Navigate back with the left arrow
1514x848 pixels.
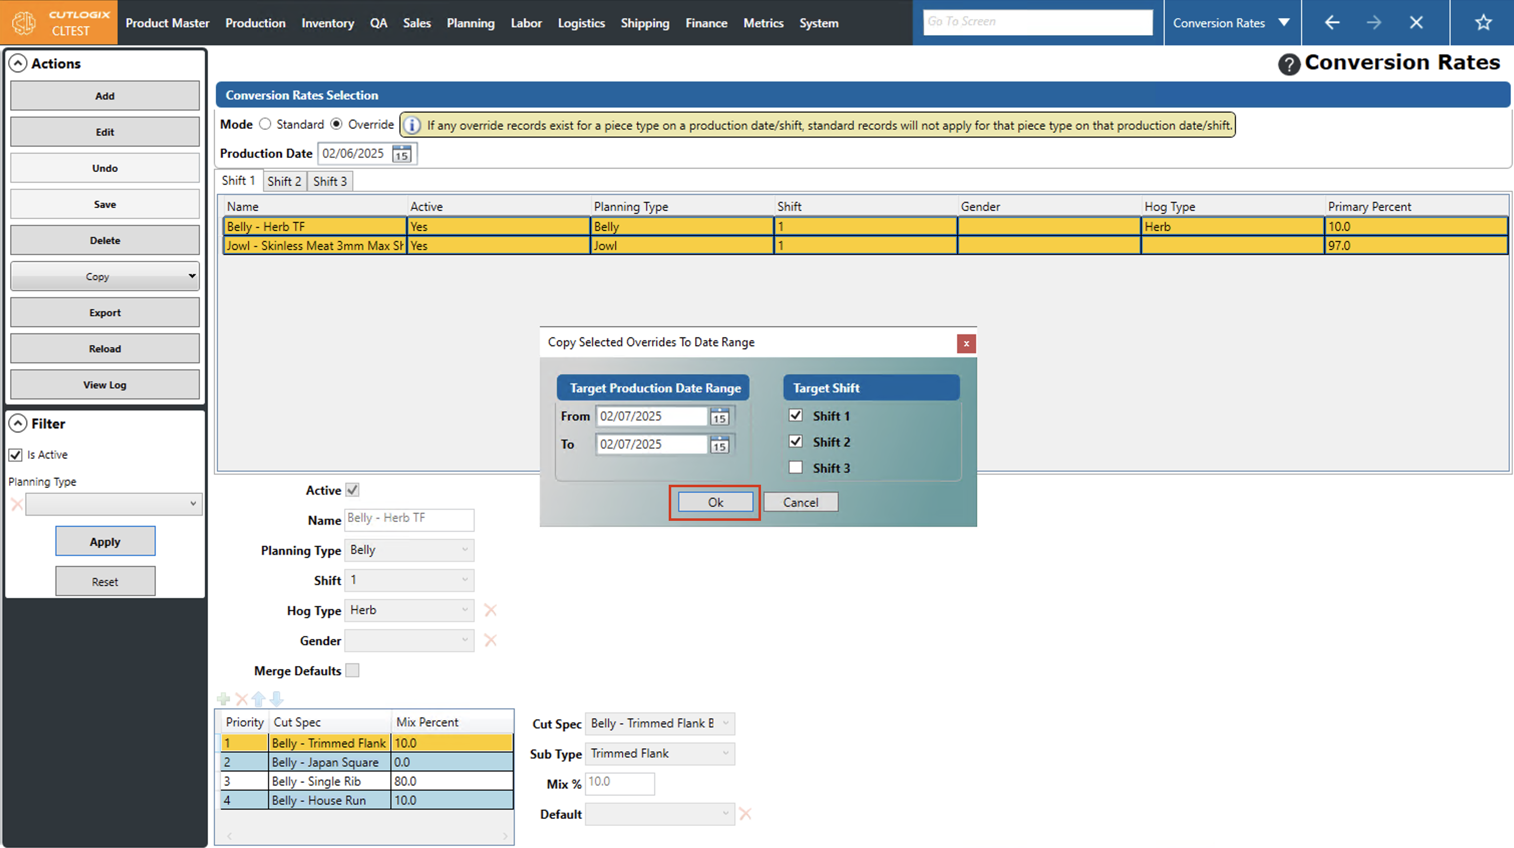coord(1332,23)
